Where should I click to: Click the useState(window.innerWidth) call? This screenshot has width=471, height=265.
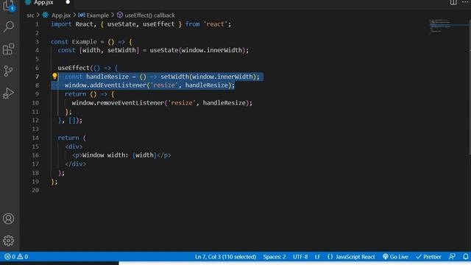pos(198,50)
